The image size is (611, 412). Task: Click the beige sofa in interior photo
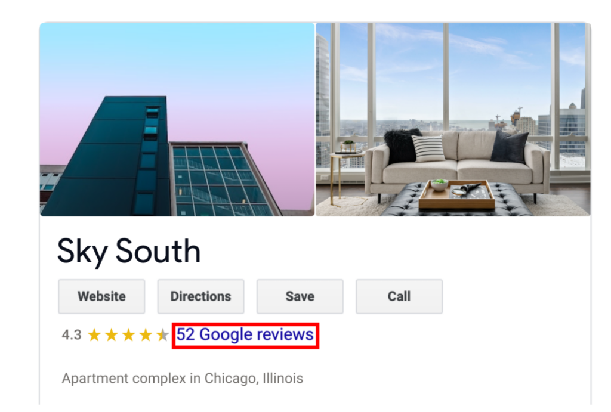458,163
